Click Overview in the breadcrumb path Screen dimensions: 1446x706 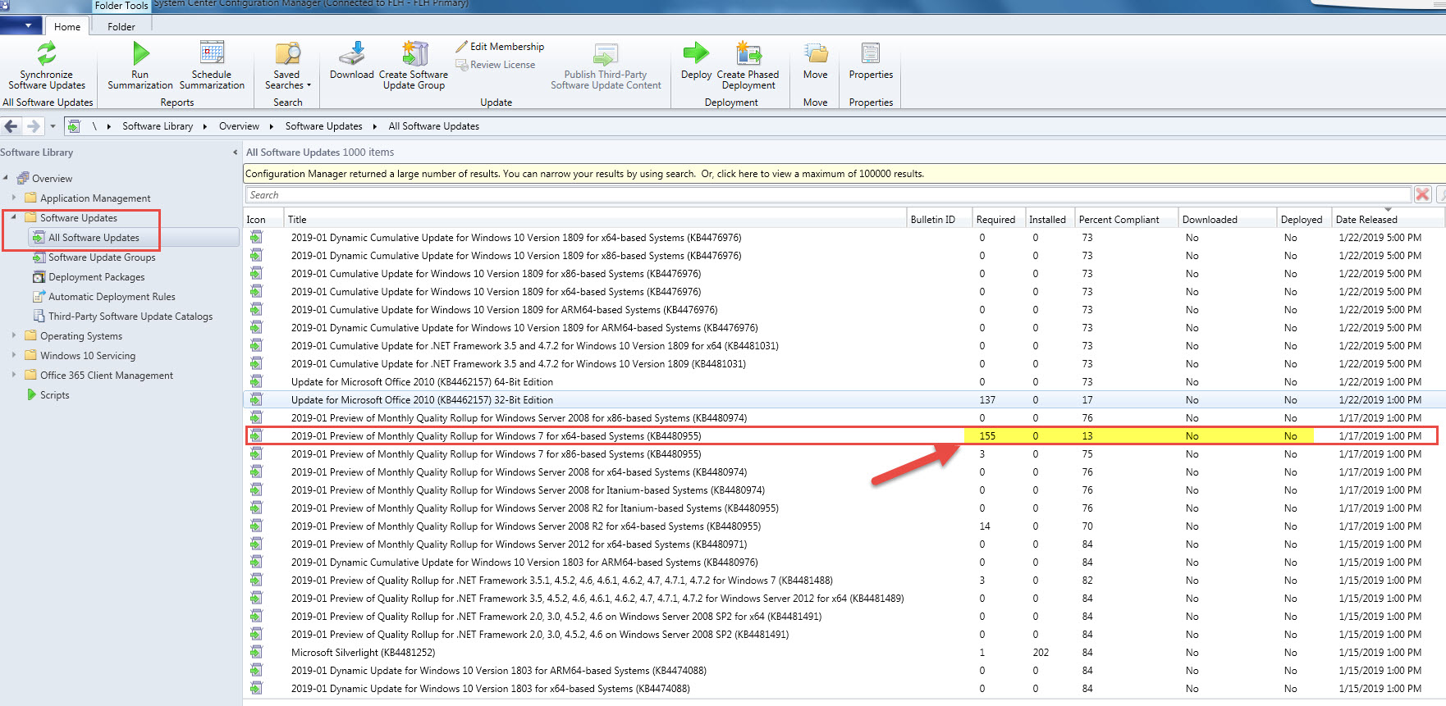[239, 126]
